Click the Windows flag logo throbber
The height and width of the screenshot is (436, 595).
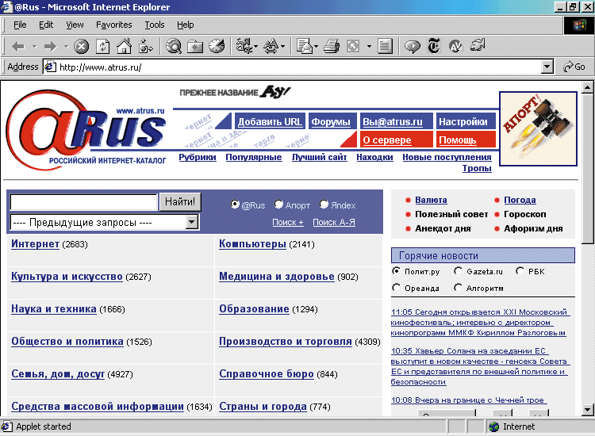click(578, 26)
